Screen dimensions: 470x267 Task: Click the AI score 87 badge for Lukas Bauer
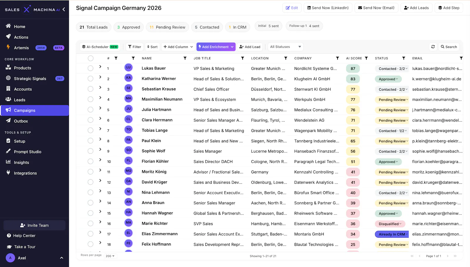coord(353,69)
